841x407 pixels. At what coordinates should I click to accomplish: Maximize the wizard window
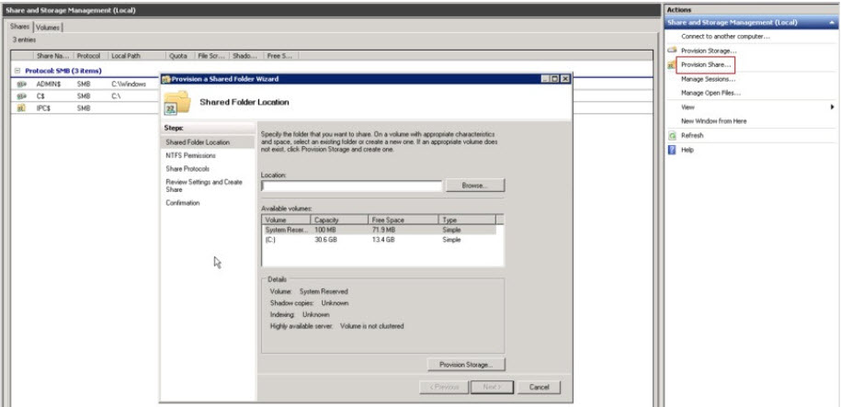555,79
